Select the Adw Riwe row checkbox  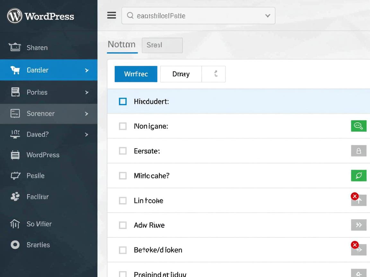pyautogui.click(x=123, y=225)
